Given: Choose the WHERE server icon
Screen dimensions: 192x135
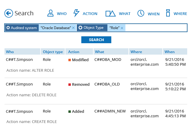Looking at the screenshot, I should [168, 13].
